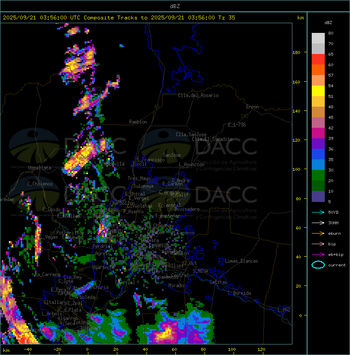Click the cyan 'current' ellipse legend icon
Screen dimensions: 350x355
[318, 265]
